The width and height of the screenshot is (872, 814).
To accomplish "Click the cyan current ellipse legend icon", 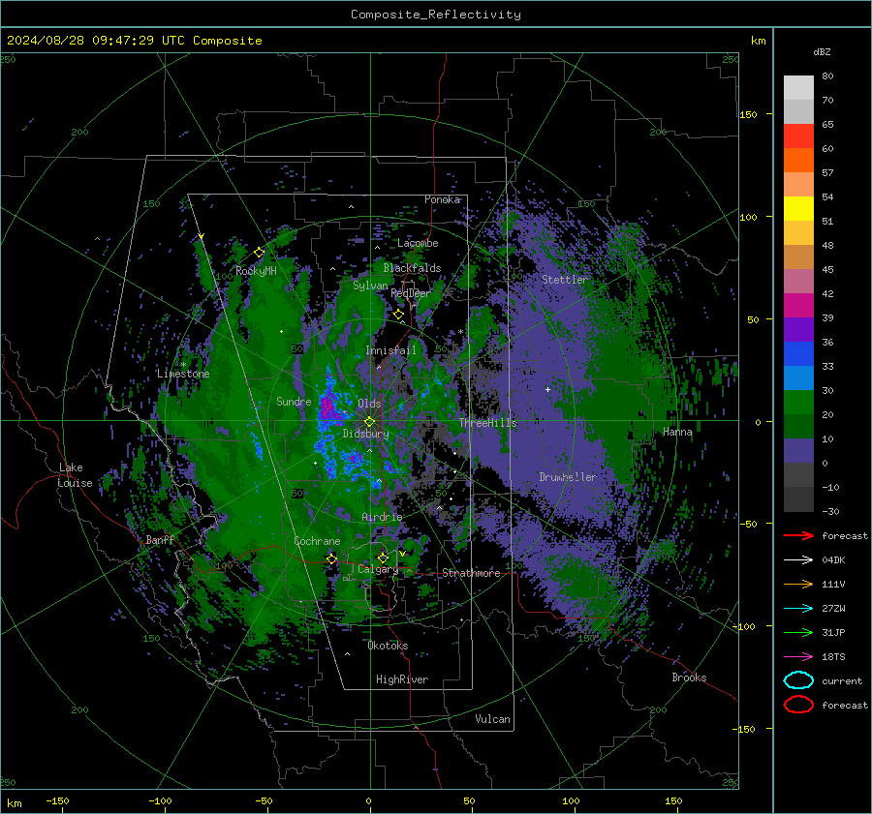I will point(798,680).
